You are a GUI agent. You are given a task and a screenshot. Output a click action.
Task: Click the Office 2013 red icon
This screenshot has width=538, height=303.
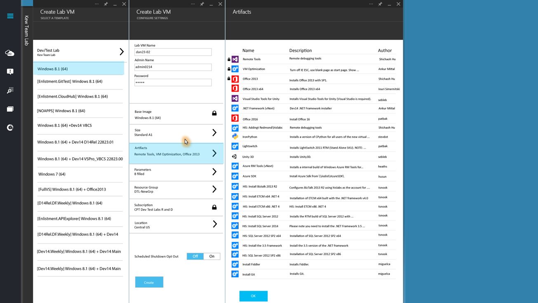pyautogui.click(x=235, y=79)
